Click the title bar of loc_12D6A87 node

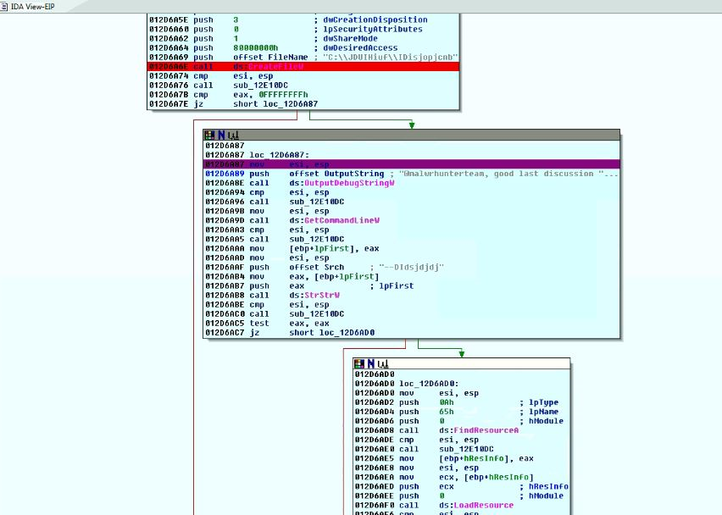click(x=424, y=135)
